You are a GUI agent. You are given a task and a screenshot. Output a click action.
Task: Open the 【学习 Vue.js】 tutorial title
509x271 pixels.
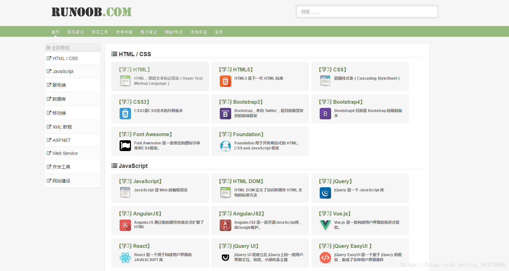coord(335,214)
